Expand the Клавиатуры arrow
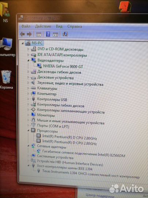 click(x=28, y=88)
